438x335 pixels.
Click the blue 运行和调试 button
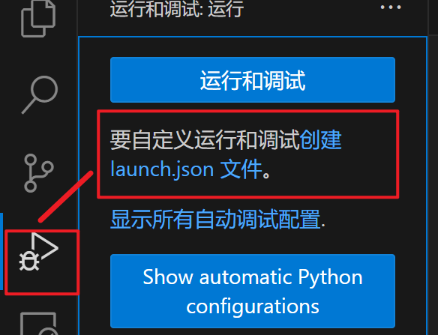coord(253,80)
